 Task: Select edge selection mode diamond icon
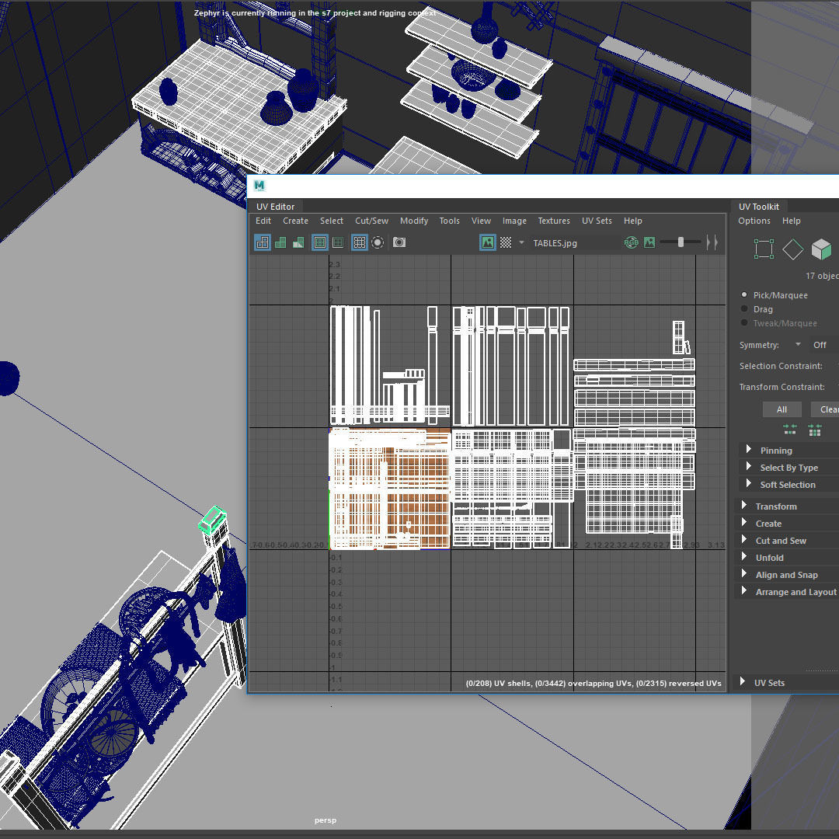(792, 249)
